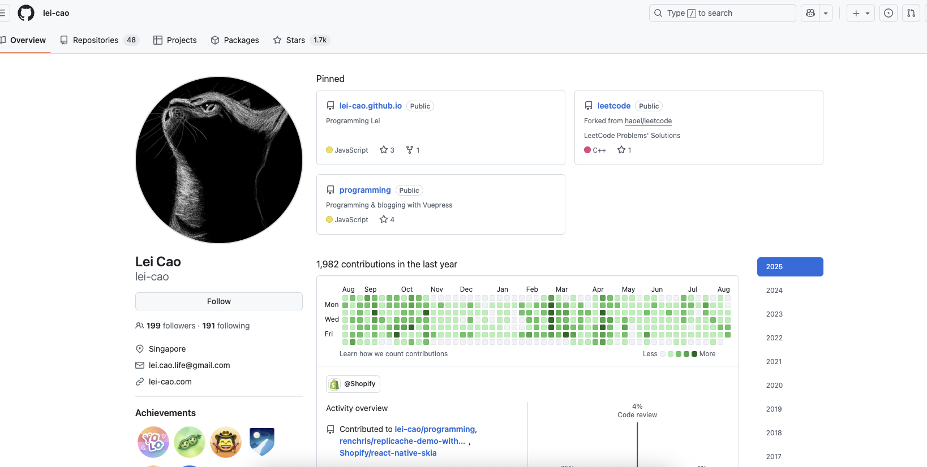View the 191 following list
The height and width of the screenshot is (467, 927).
click(x=226, y=326)
